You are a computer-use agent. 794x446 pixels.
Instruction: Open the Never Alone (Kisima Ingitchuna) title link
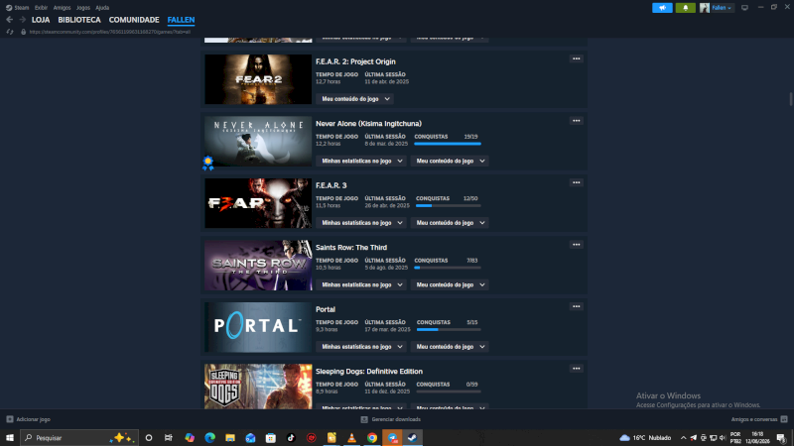click(x=368, y=123)
